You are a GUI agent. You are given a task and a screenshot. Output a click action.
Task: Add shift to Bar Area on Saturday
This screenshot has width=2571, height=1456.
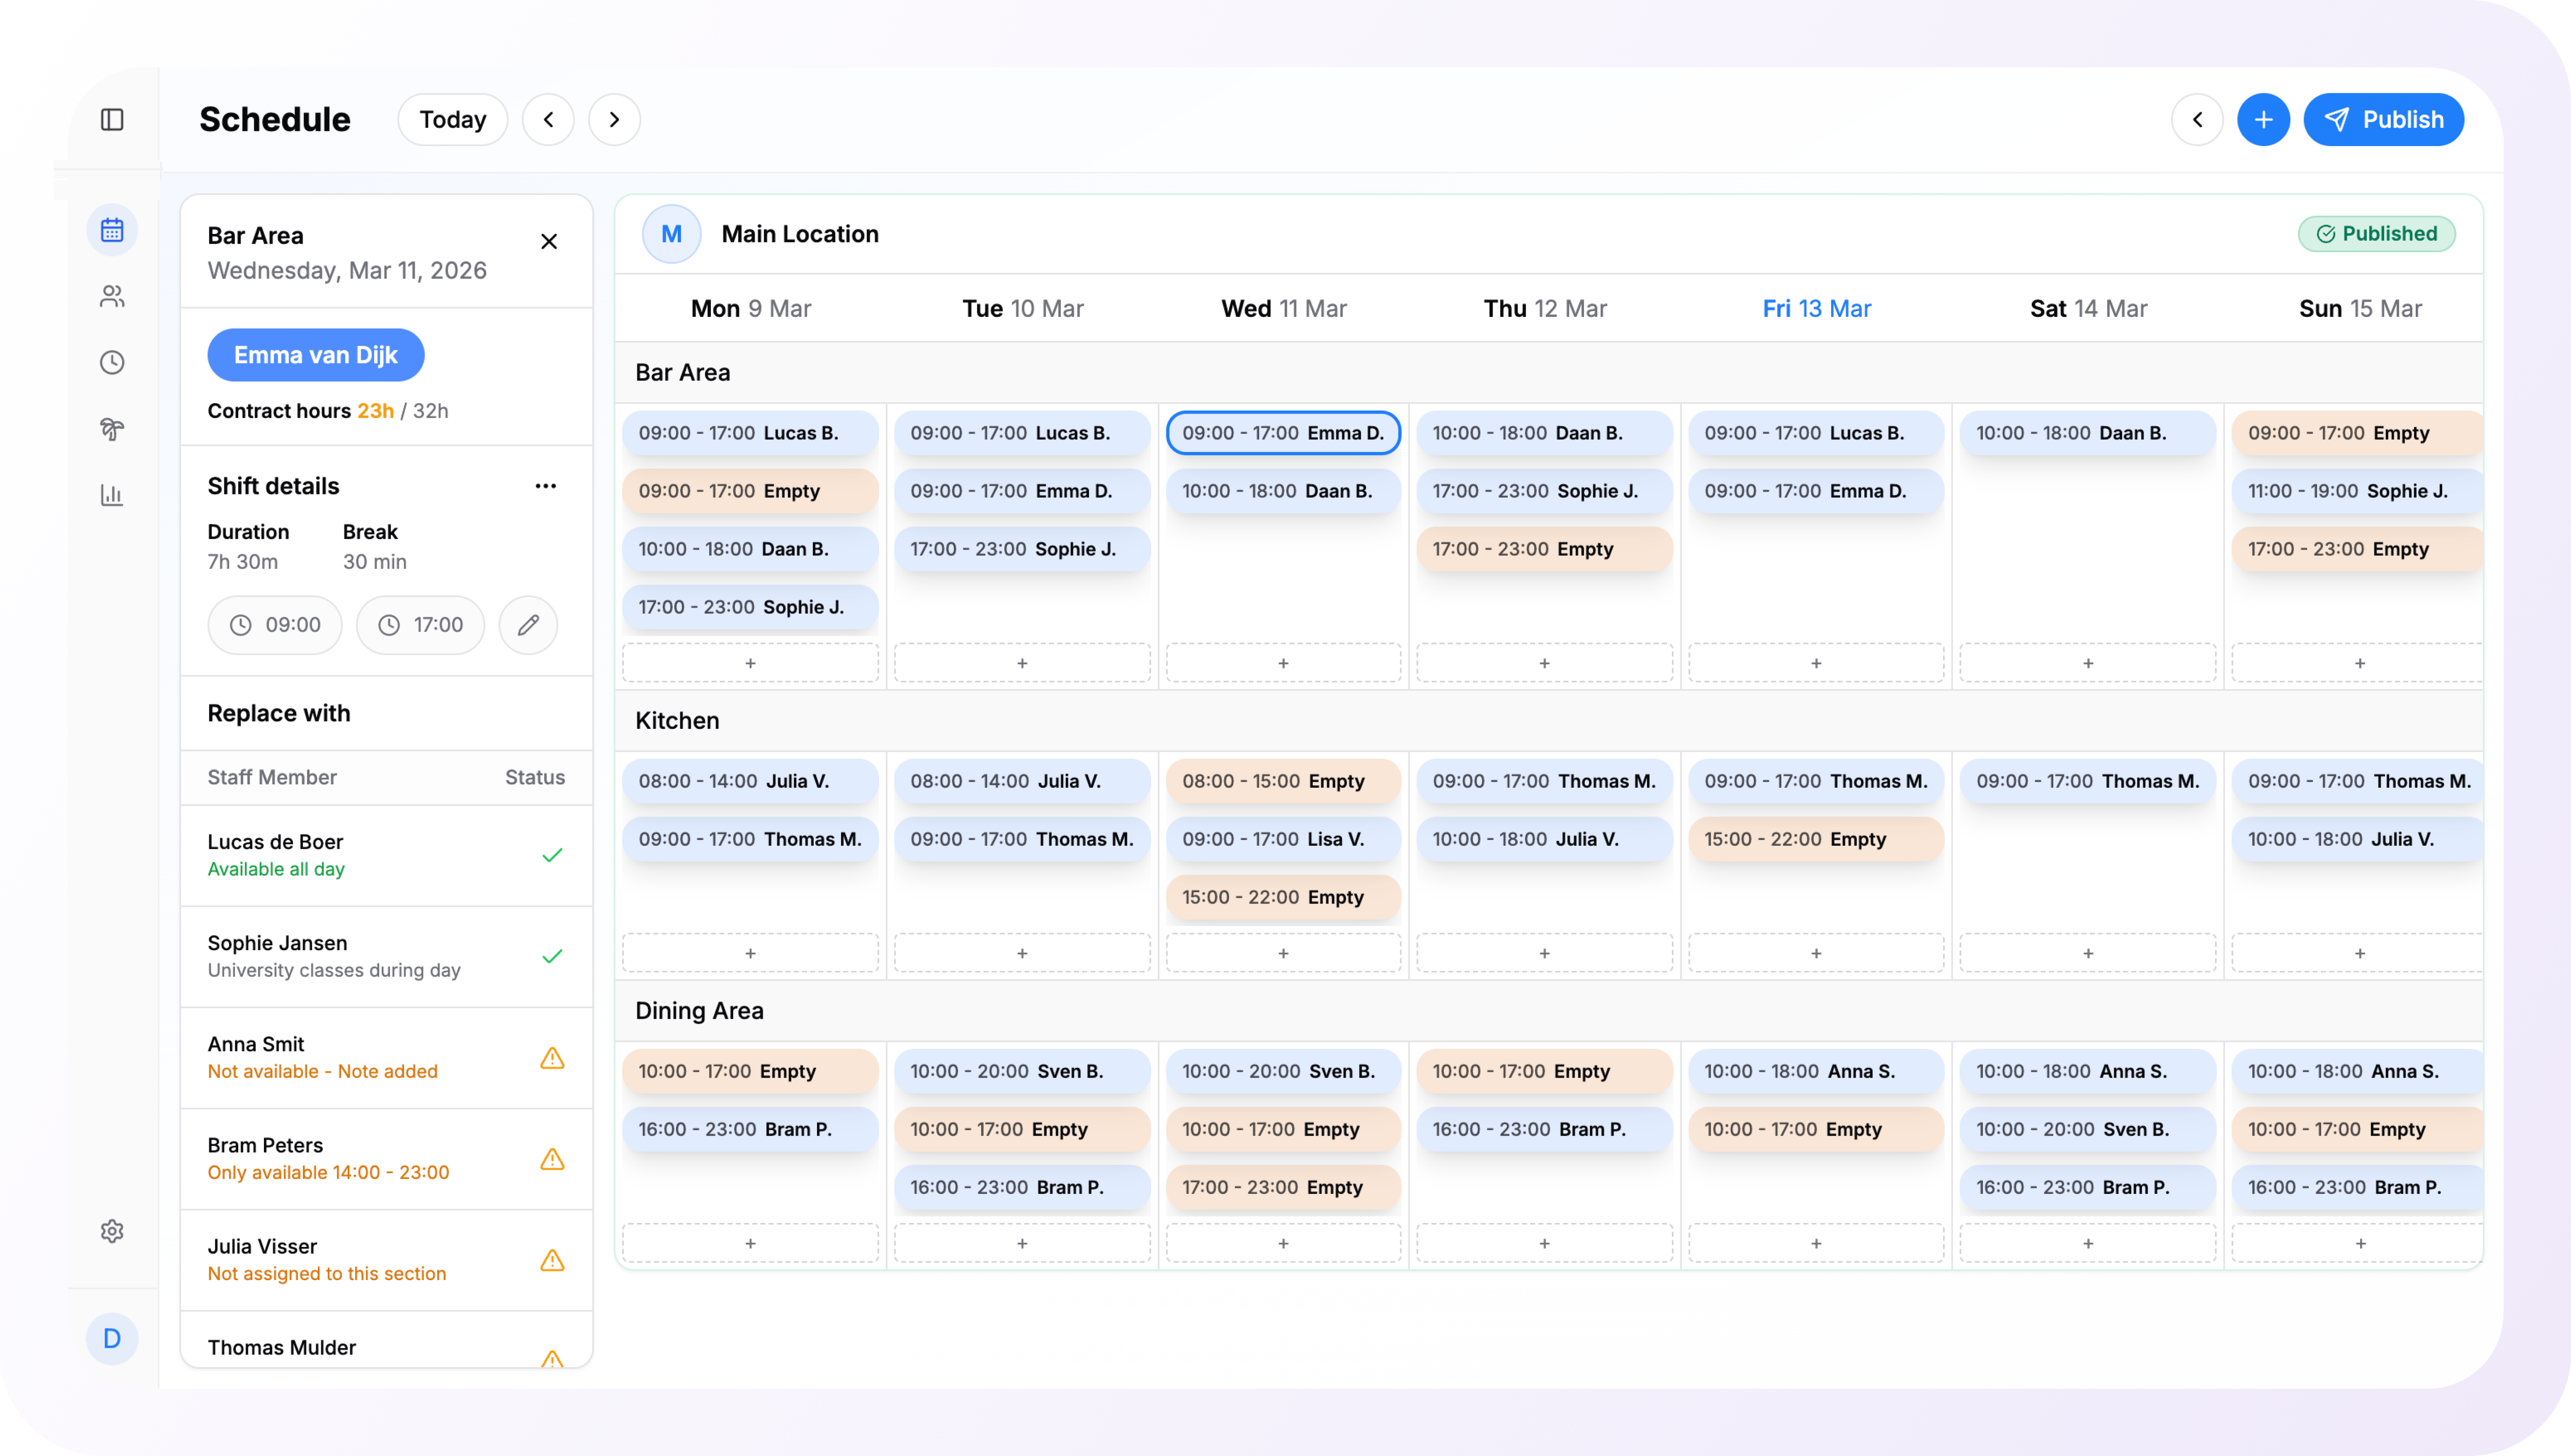[2088, 663]
